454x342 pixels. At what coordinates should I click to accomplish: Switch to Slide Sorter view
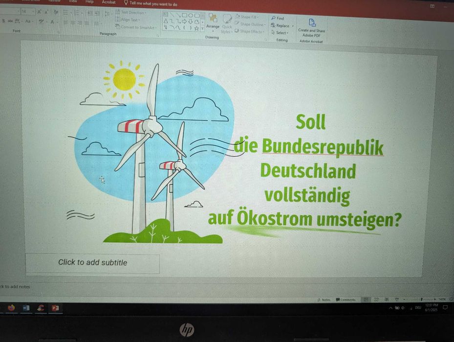point(376,299)
